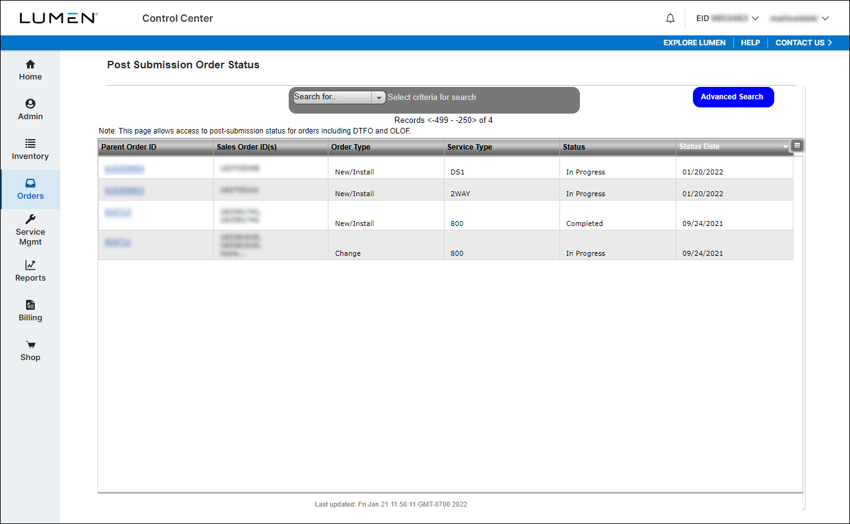Viewport: 850px width, 524px height.
Task: Sort by Status column header
Action: click(x=618, y=147)
